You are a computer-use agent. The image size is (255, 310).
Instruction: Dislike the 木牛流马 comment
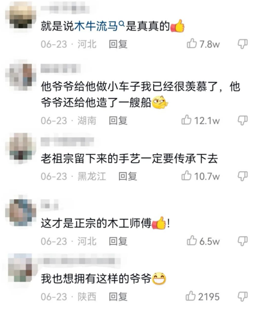point(242,44)
